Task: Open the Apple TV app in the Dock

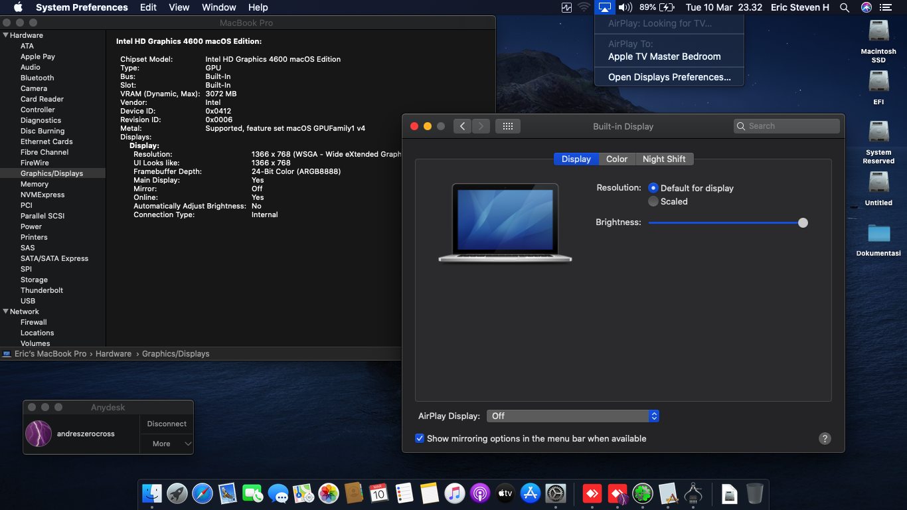Action: tap(505, 493)
